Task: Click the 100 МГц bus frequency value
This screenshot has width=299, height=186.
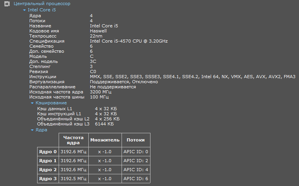Action: coord(99,97)
